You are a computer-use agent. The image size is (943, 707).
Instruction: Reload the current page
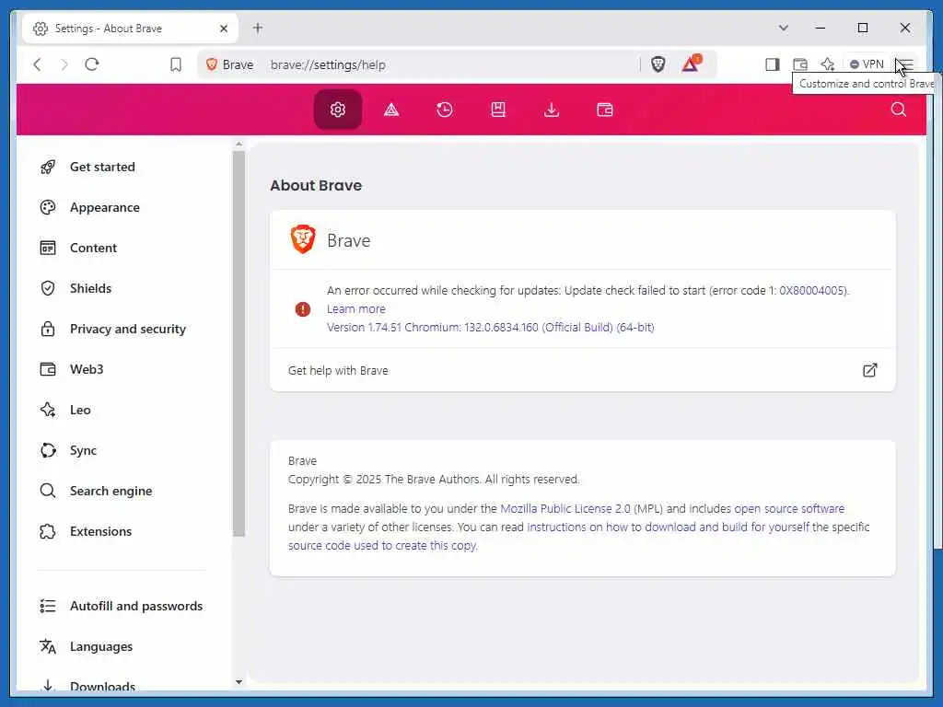tap(92, 64)
